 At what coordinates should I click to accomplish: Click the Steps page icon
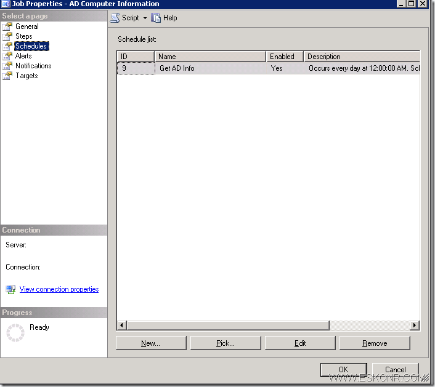point(7,36)
